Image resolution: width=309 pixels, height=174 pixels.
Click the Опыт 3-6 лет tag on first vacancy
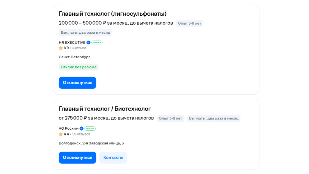click(x=189, y=23)
